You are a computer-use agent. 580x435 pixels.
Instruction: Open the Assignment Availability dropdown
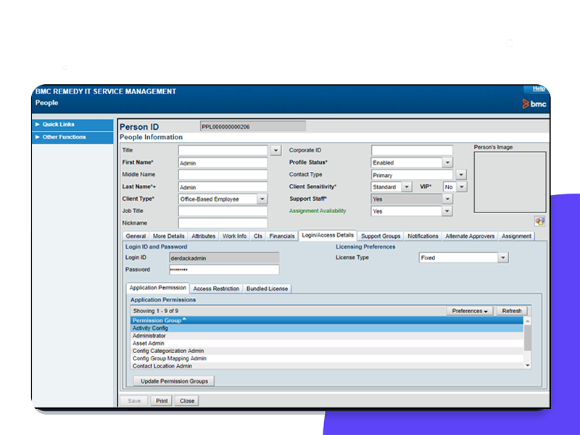447,211
